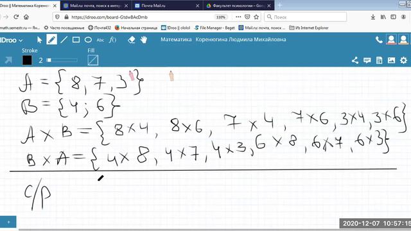Insert an image with the picture icon
This screenshot has width=411, height=231.
391,60
